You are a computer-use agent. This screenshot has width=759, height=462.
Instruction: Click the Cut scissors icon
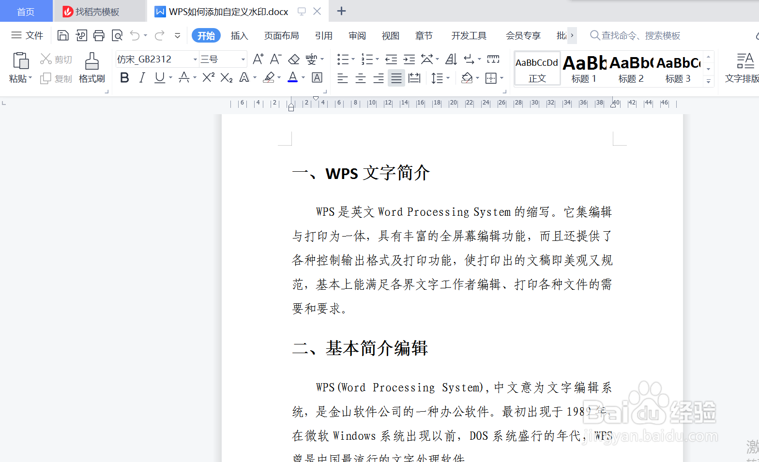(46, 59)
